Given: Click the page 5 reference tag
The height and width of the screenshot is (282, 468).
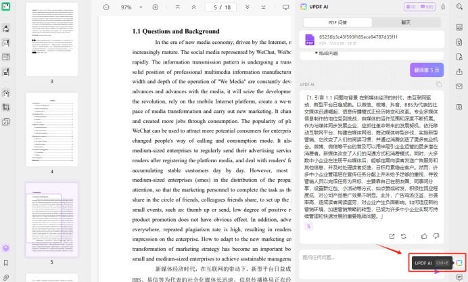Looking at the screenshot, I should pos(308,226).
